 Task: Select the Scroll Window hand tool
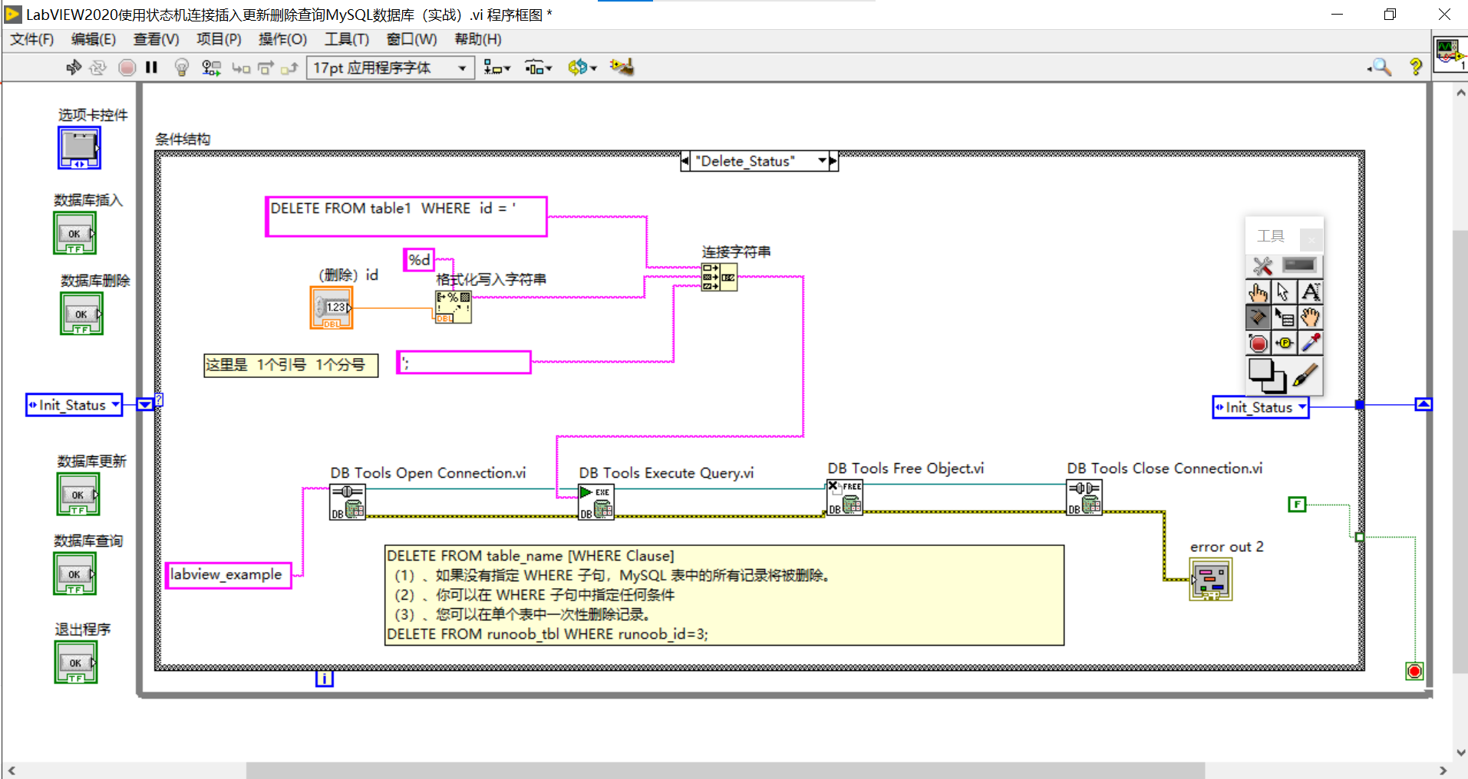pyautogui.click(x=1310, y=317)
